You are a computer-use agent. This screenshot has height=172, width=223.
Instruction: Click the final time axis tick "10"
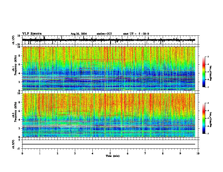[x=198, y=153]
